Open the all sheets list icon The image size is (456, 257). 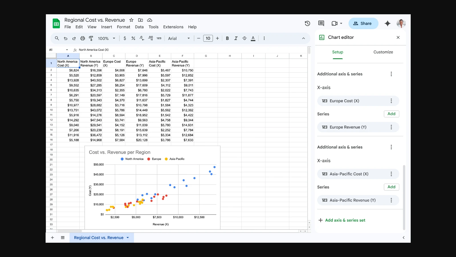point(63,238)
